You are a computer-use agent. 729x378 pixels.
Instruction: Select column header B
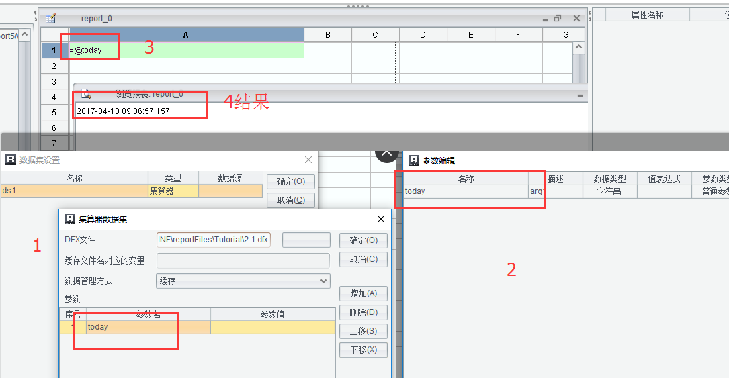point(328,35)
